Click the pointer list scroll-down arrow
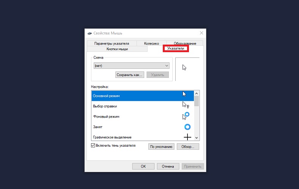The image size is (299, 189). coord(197,138)
